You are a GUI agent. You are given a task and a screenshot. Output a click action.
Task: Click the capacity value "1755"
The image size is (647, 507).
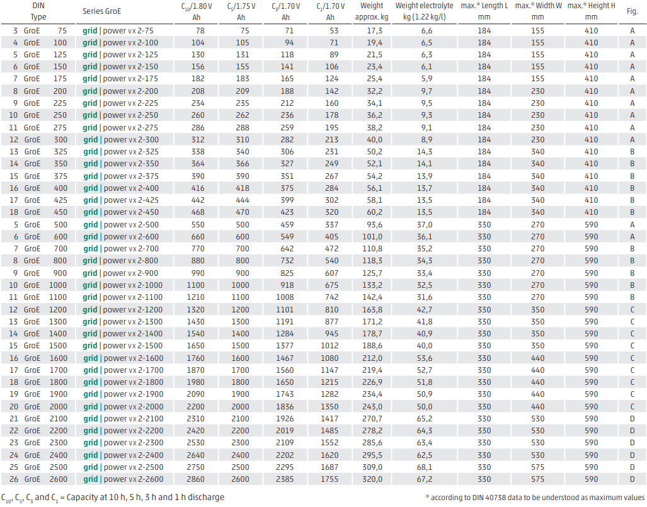[x=329, y=479]
